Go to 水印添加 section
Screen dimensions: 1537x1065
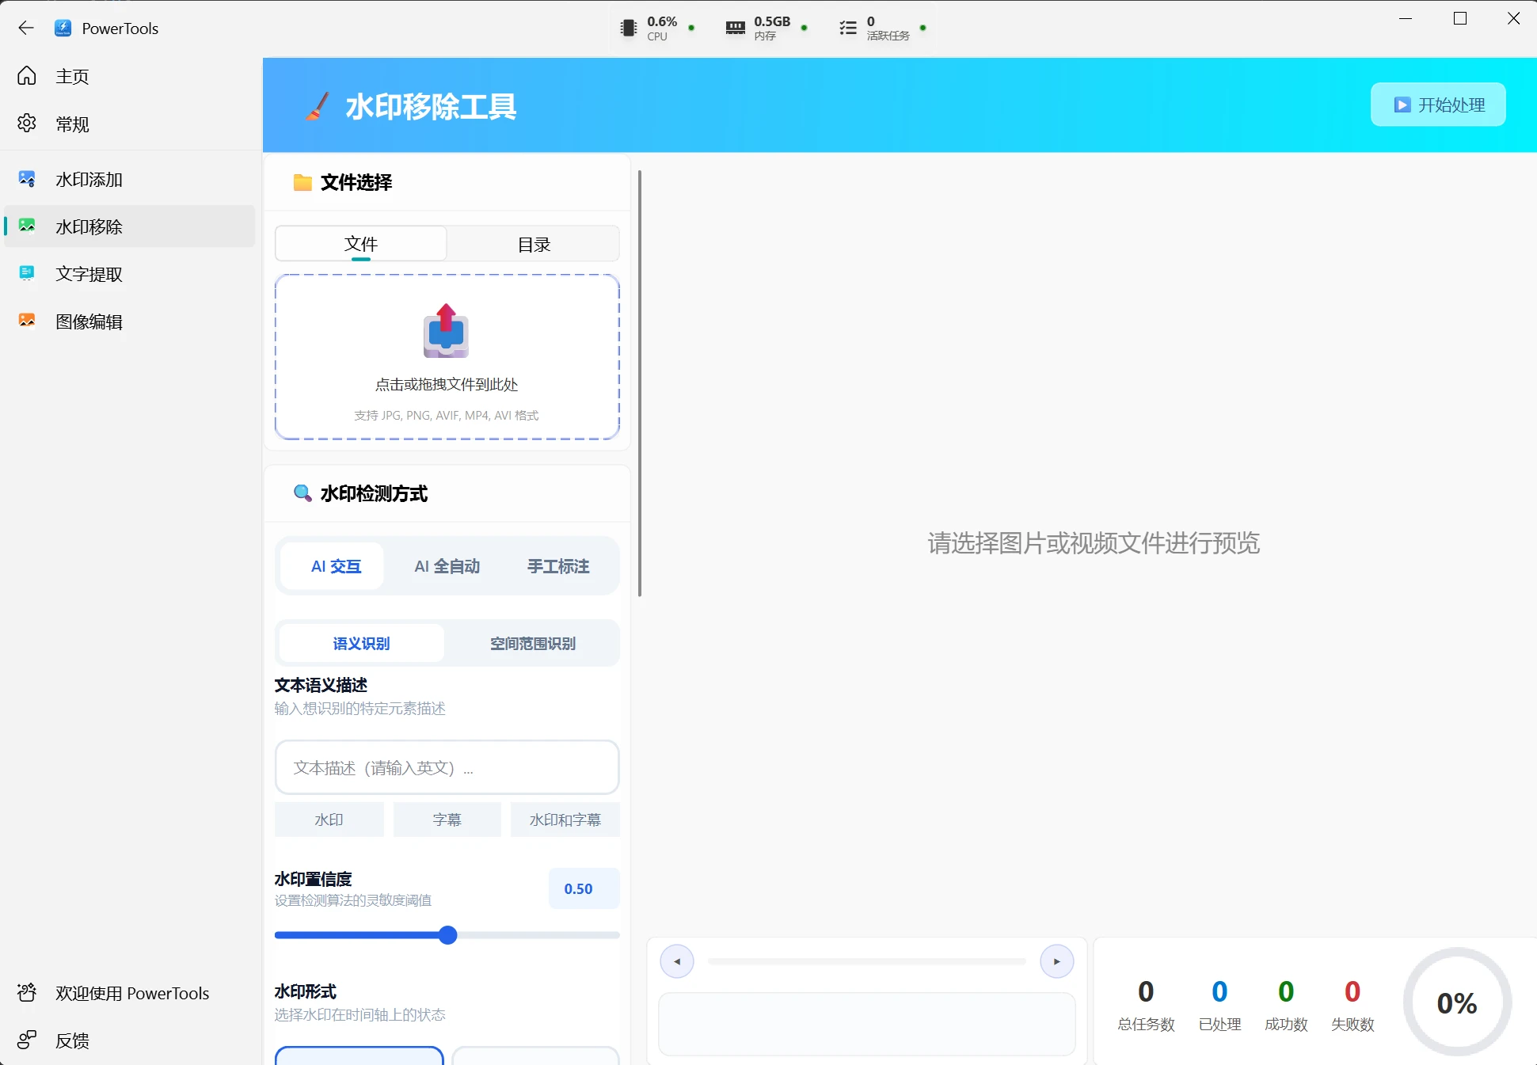pyautogui.click(x=130, y=179)
